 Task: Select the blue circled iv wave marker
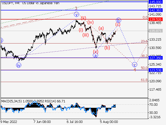[19, 65]
